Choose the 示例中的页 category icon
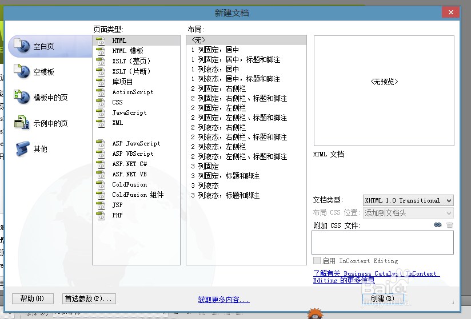This screenshot has height=319, width=471. [22, 123]
